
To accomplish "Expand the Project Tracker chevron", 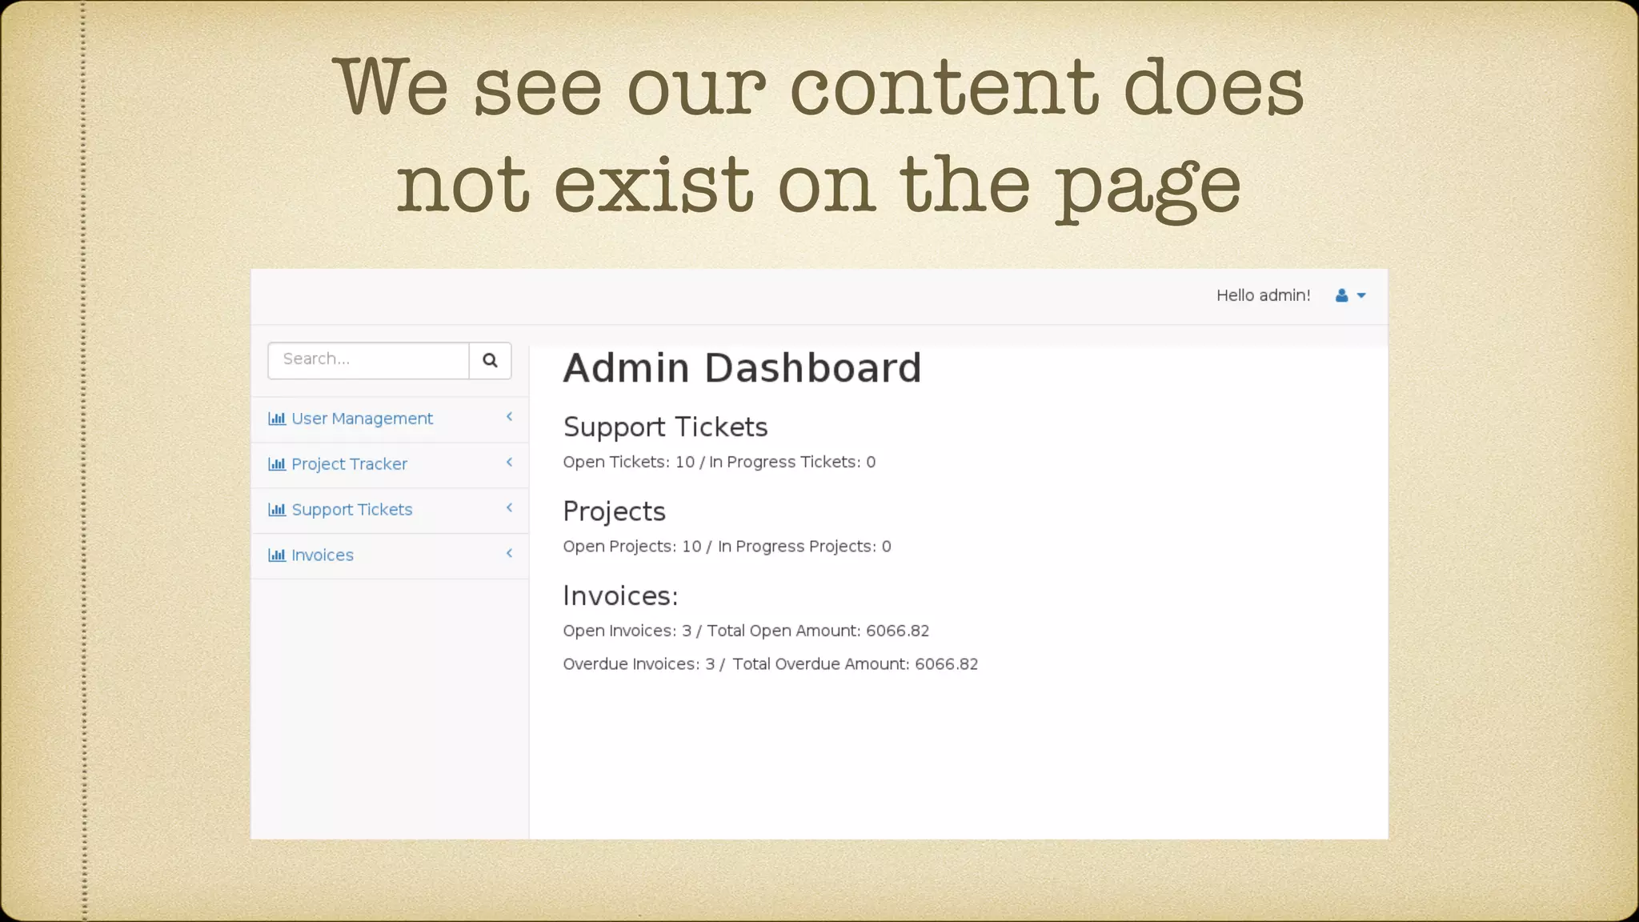I will [x=509, y=463].
